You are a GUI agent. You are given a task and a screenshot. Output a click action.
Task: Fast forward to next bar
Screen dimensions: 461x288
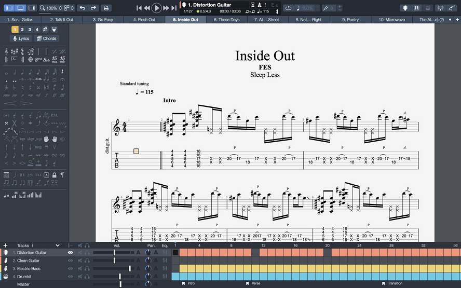(x=166, y=8)
